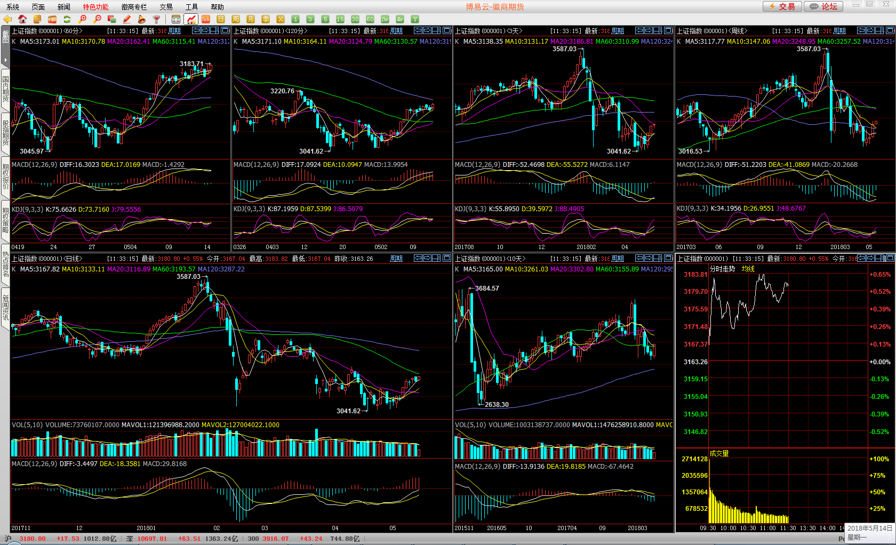Click next arrow in 60分 panel header
Viewport: 896px width, 545px height.
pyautogui.click(x=205, y=30)
